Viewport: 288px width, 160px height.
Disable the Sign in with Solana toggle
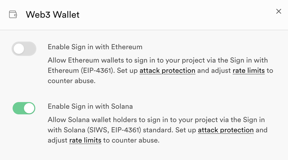coord(24,108)
